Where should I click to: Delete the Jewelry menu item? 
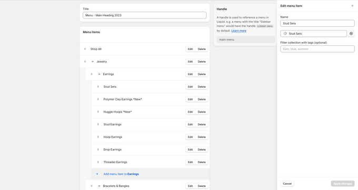tap(202, 62)
